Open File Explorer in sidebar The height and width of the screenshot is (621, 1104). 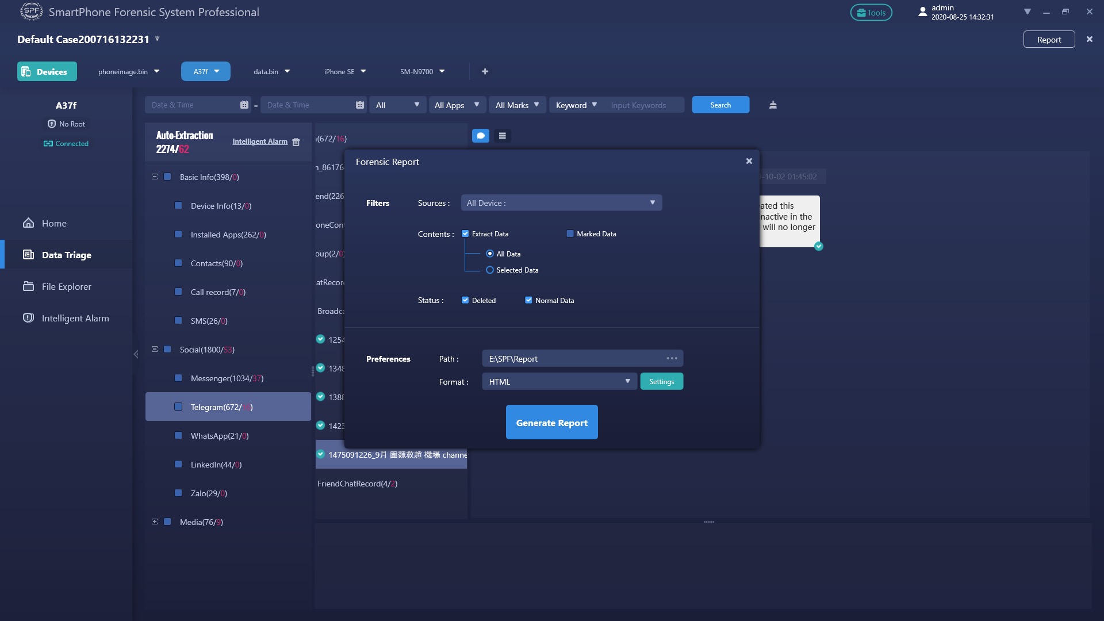[66, 286]
